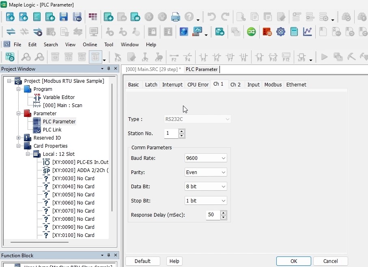Pin the Project Window panel
This screenshot has height=267, width=368.
109,69
